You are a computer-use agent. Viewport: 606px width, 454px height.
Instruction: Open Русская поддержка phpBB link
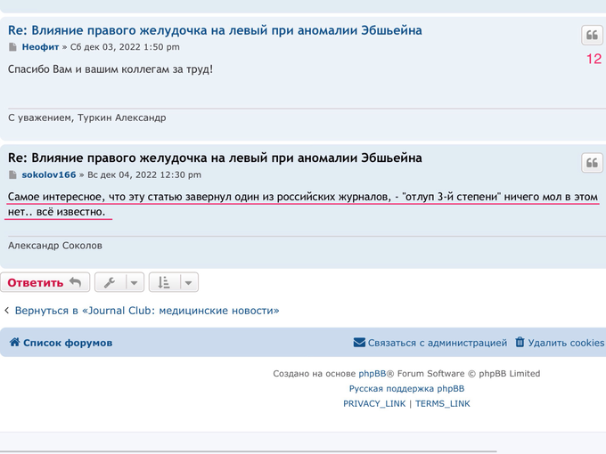coord(406,389)
